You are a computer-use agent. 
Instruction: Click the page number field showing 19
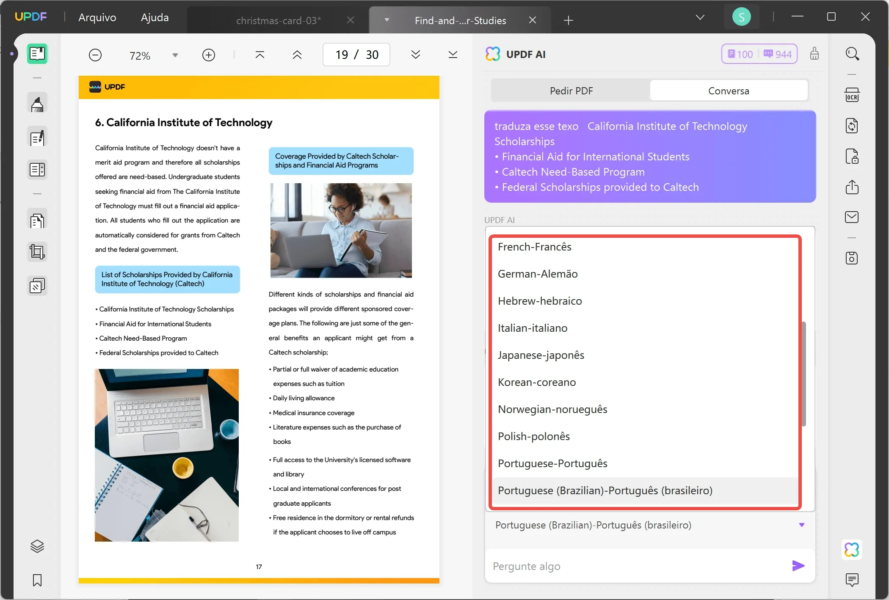[x=356, y=55]
